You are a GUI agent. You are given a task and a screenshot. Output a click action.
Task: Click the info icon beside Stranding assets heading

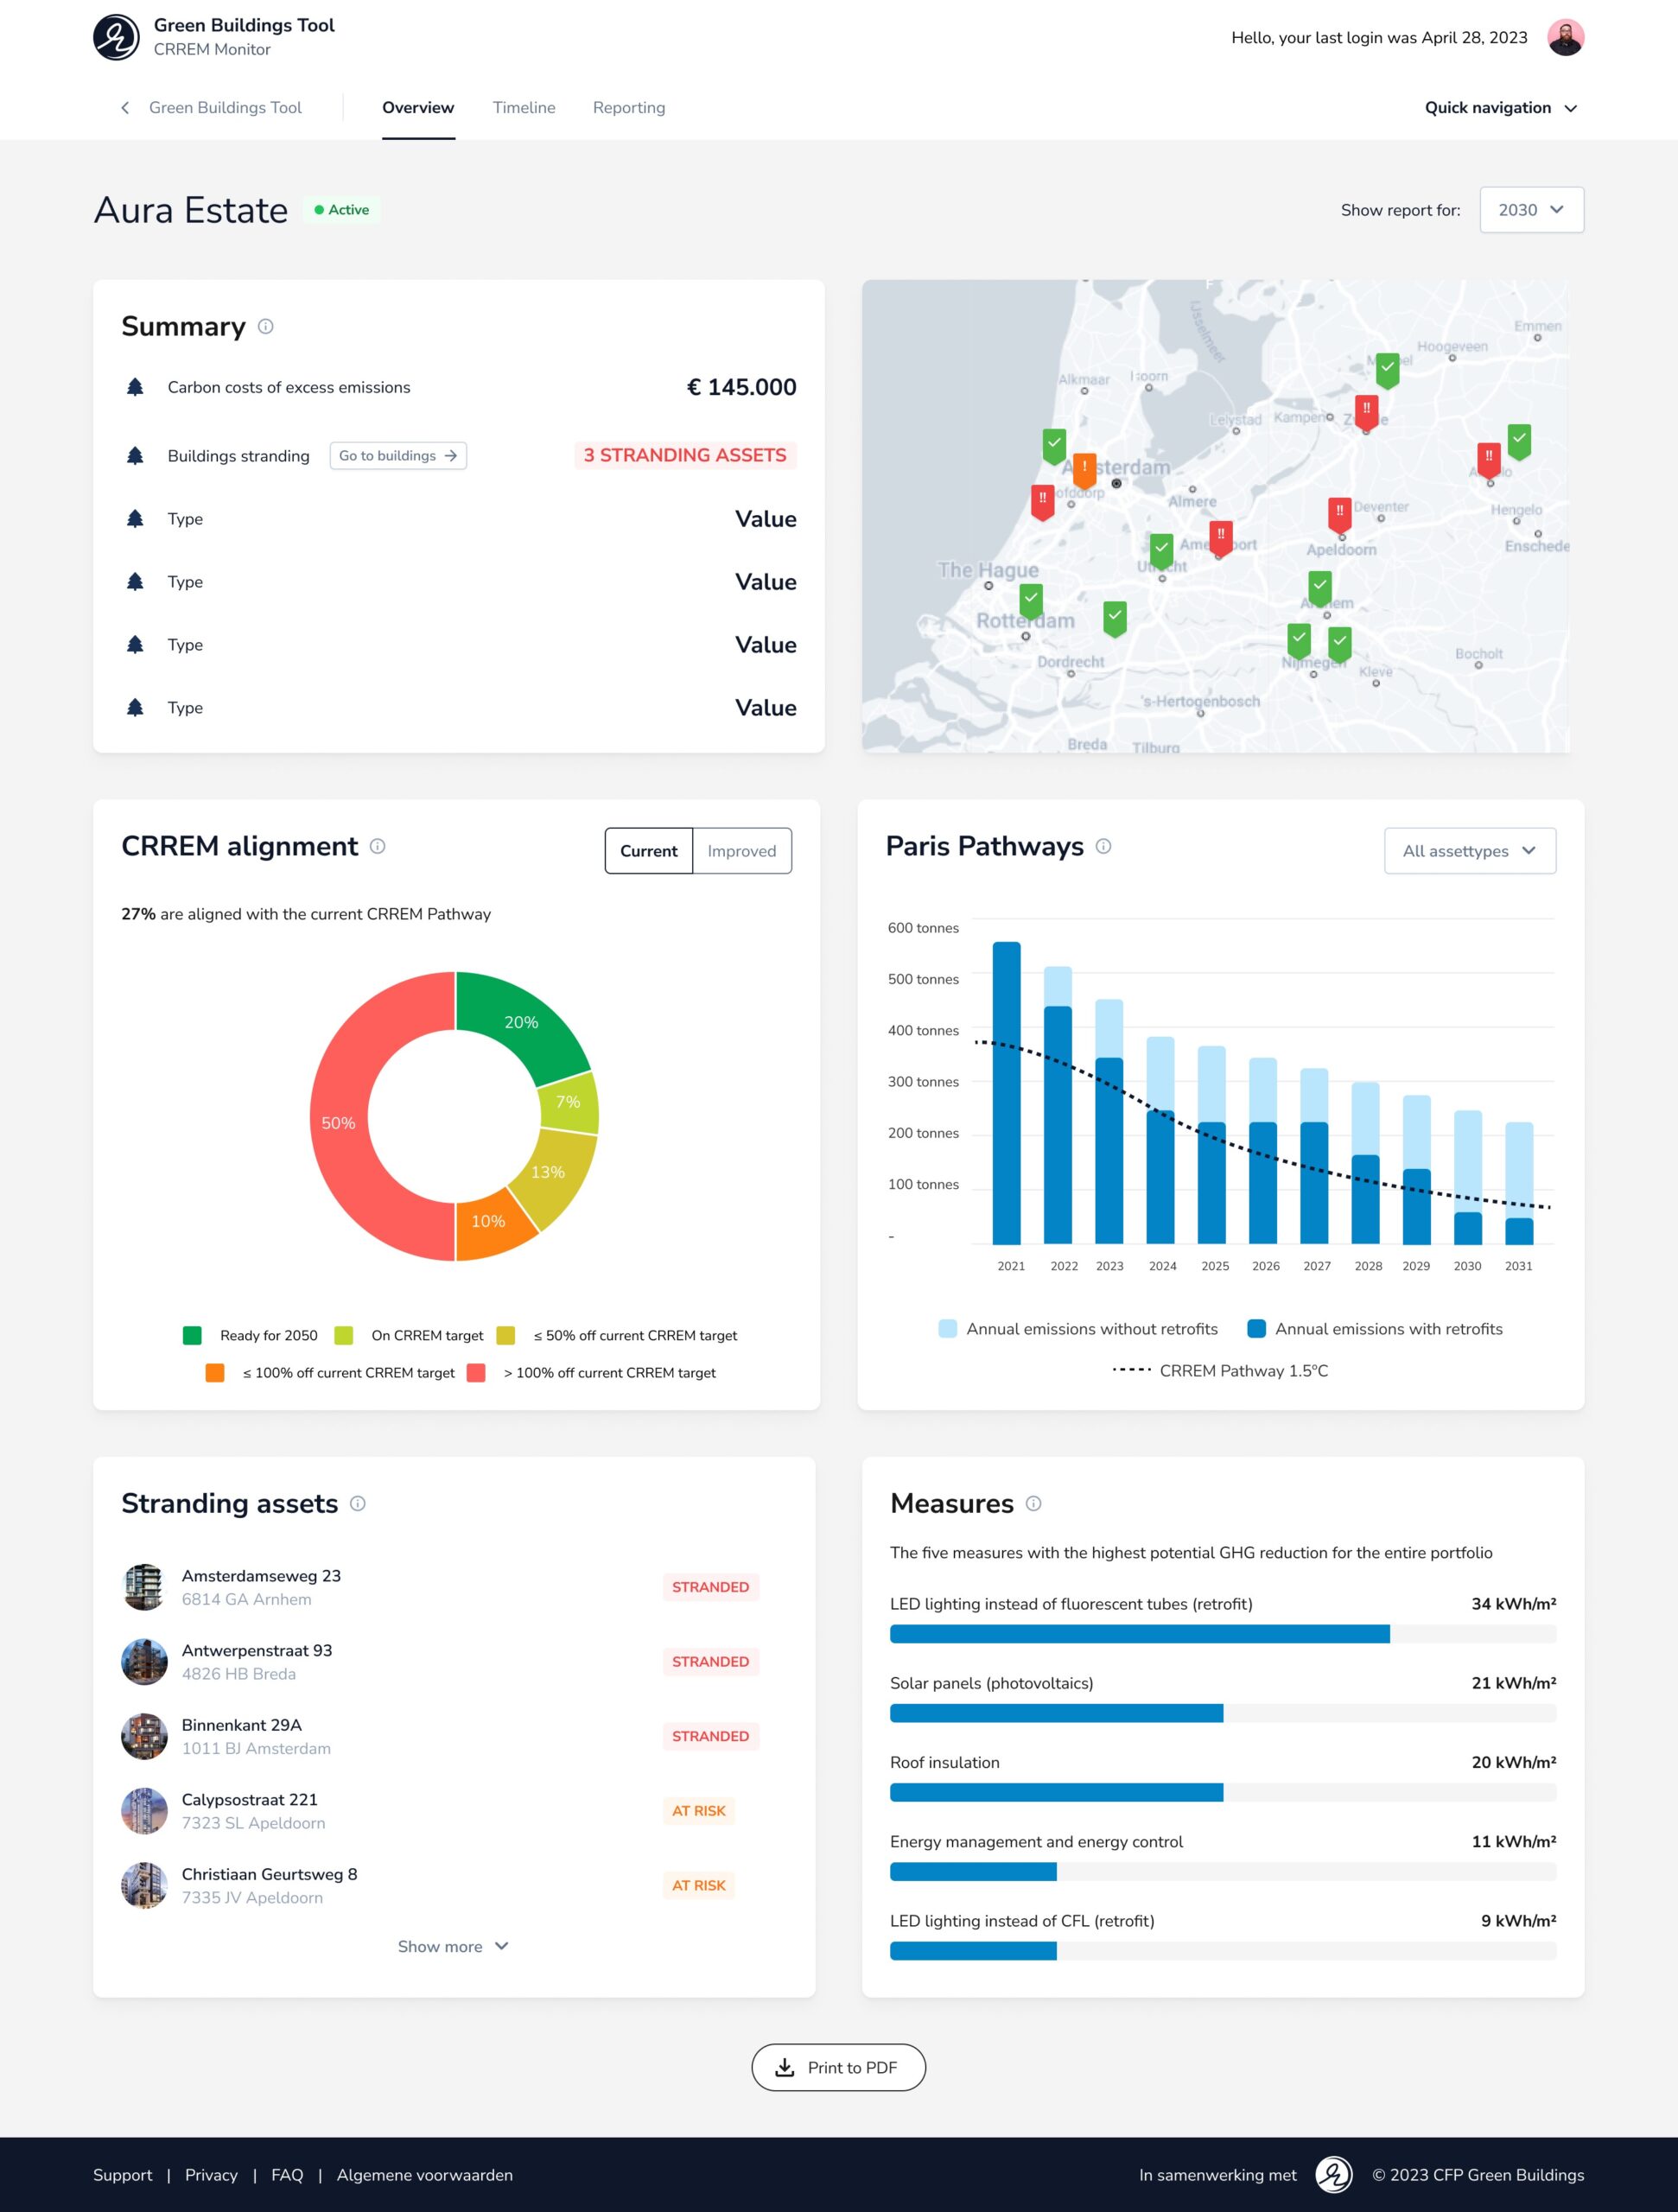click(359, 1503)
